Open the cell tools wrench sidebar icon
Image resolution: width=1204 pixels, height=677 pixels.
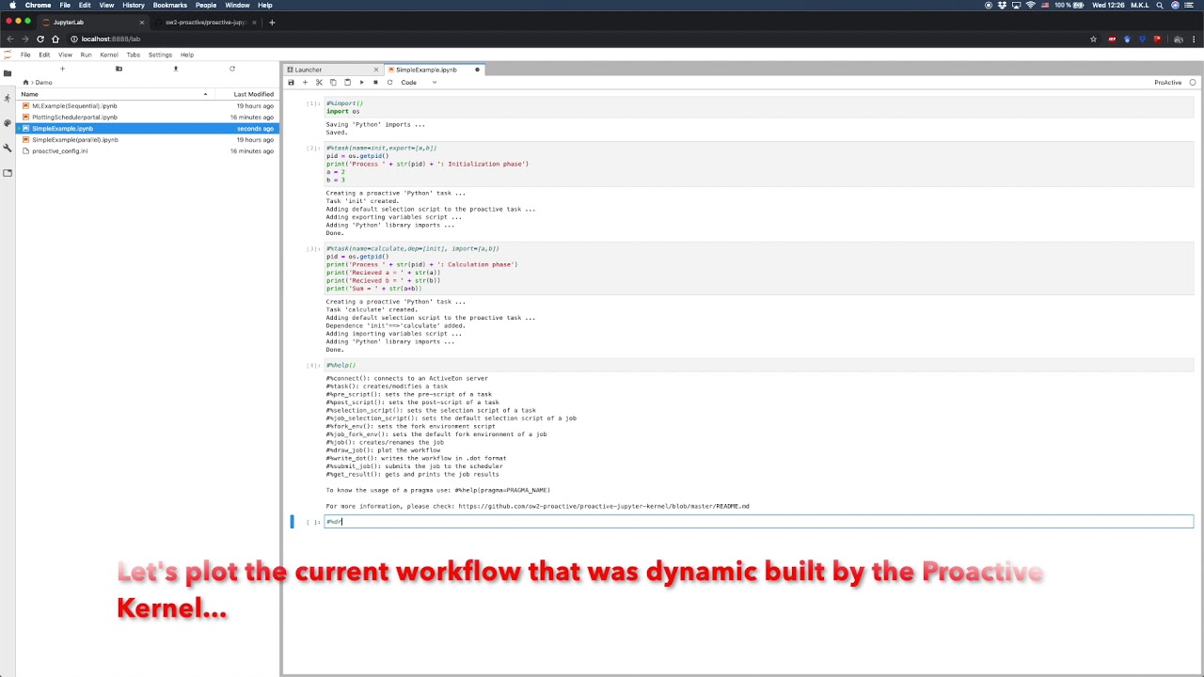click(8, 148)
